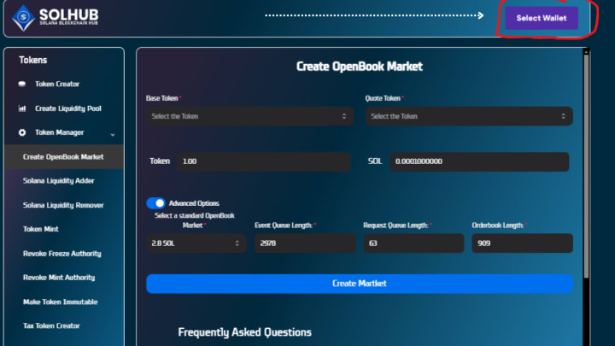Collapse the Token Manager chevron
The height and width of the screenshot is (346, 615).
(x=113, y=135)
